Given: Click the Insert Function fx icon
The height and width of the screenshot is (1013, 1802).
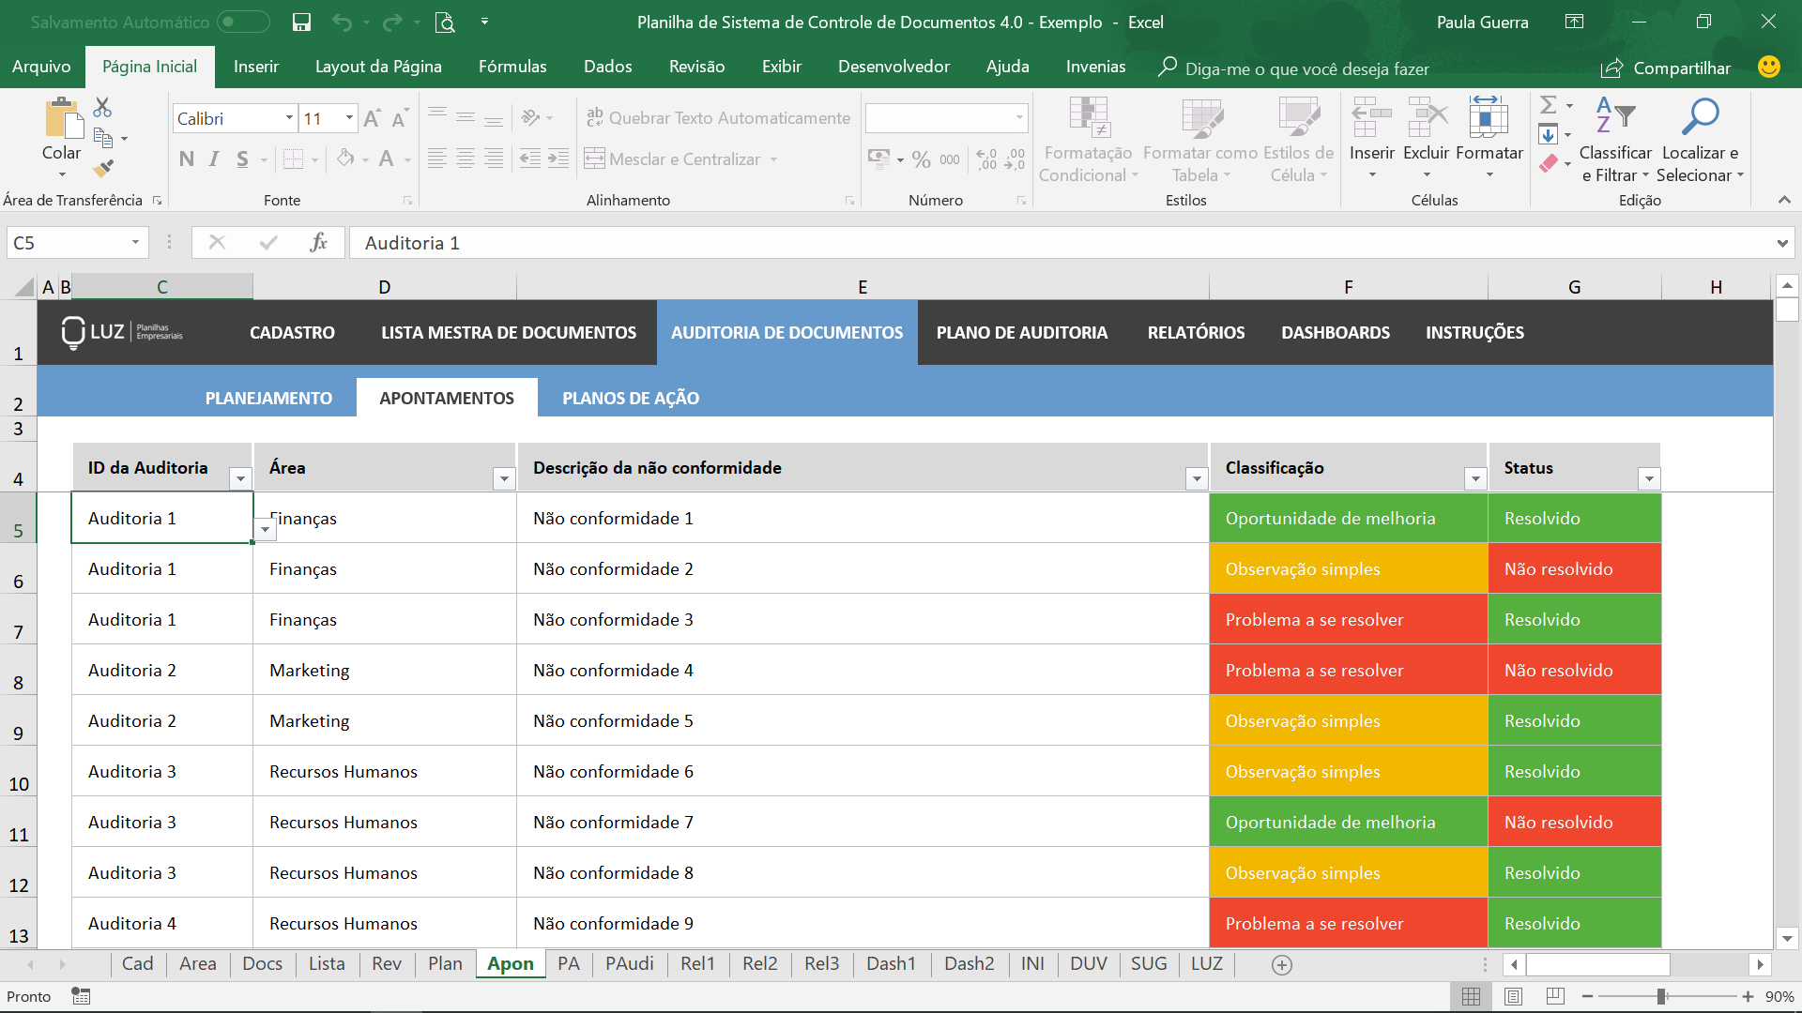Looking at the screenshot, I should click(x=318, y=243).
